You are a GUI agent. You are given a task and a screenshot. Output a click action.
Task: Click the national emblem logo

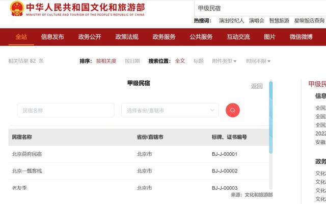(x=17, y=9)
